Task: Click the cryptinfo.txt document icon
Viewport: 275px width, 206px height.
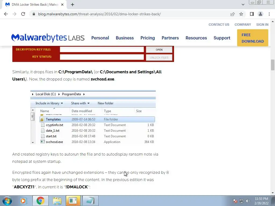Action: 43,125
